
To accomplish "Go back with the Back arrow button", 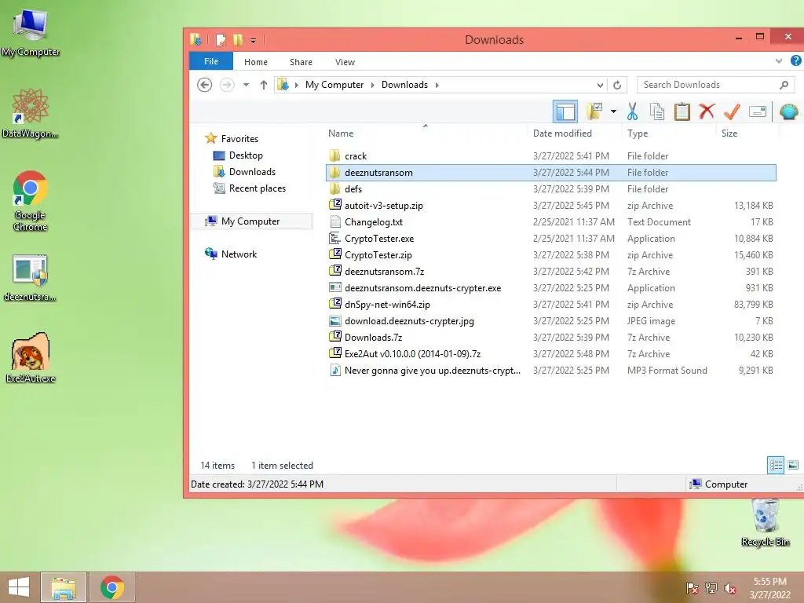I will (205, 85).
